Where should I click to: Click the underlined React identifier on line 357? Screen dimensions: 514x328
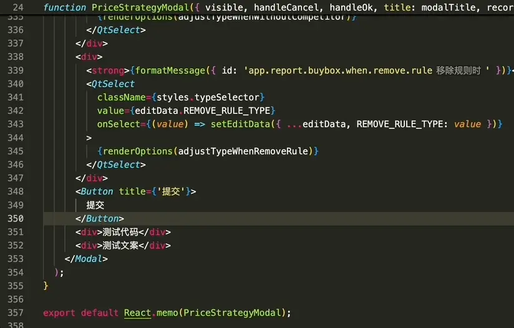pos(137,312)
